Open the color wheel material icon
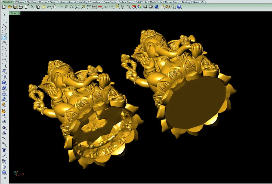This screenshot has width=272, height=184. (139, 7)
